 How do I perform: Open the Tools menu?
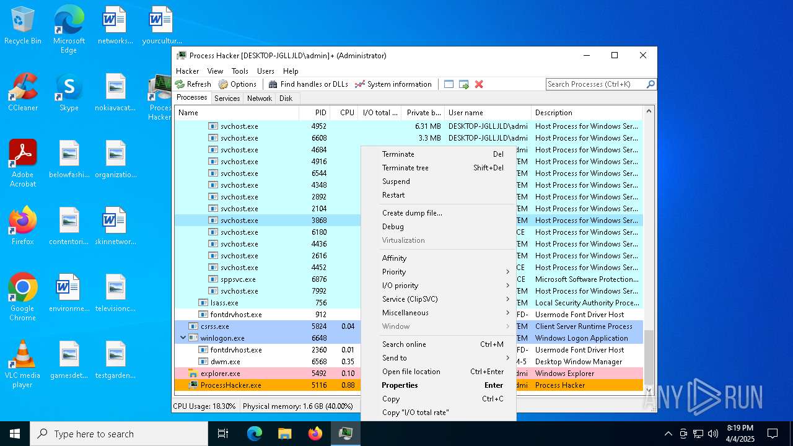(x=240, y=71)
